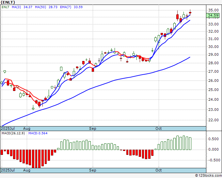
Task: Click the EMA(7) value 33.59
Action: tap(78, 7)
